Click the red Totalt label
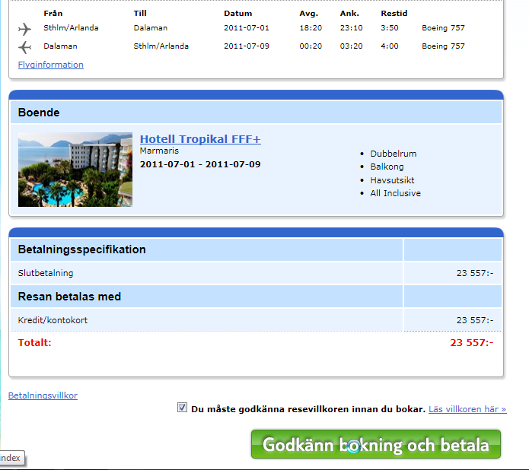Image resolution: width=529 pixels, height=470 pixels. click(34, 343)
